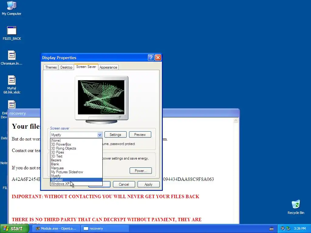Collapse the screen saver dropdown arrow
The height and width of the screenshot is (233, 311).
pyautogui.click(x=100, y=135)
